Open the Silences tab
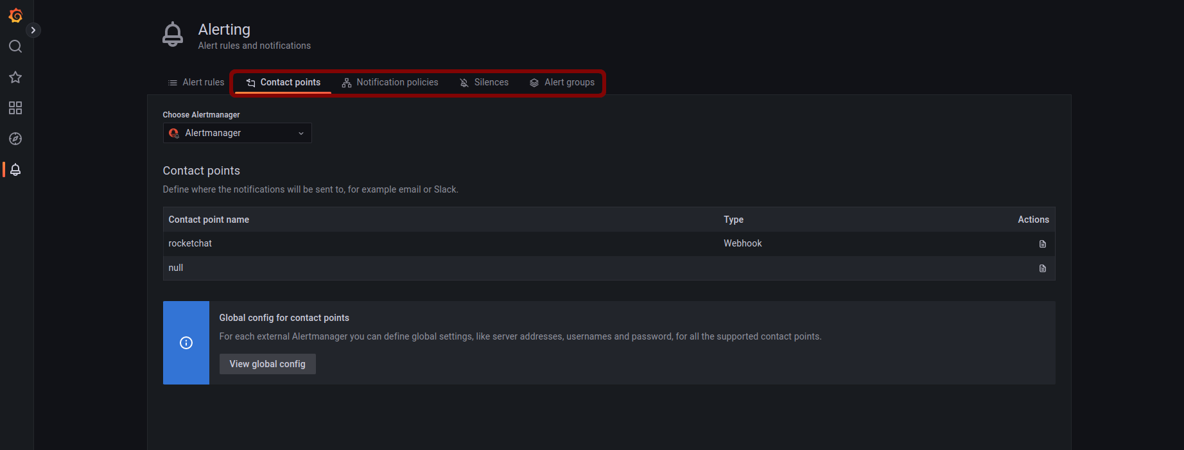Viewport: 1184px width, 450px height. coord(484,82)
